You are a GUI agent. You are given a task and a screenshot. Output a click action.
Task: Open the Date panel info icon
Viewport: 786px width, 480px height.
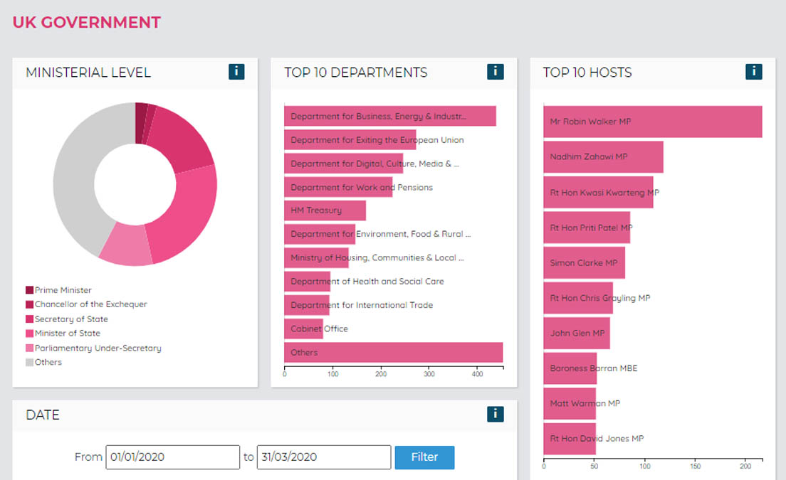(x=495, y=414)
